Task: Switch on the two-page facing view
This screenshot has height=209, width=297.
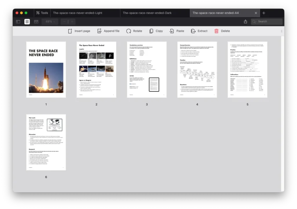Action: pos(36,21)
